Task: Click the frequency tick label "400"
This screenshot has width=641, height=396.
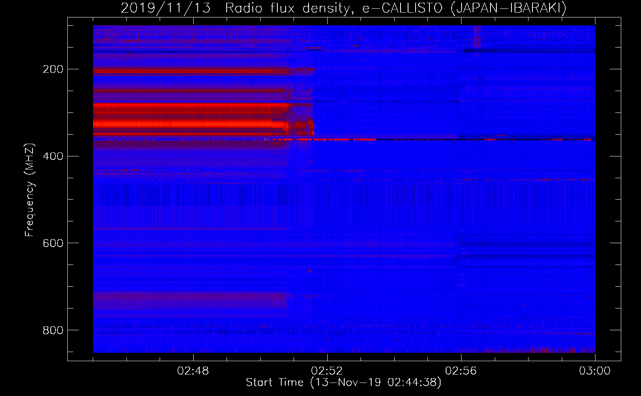Action: pyautogui.click(x=53, y=156)
